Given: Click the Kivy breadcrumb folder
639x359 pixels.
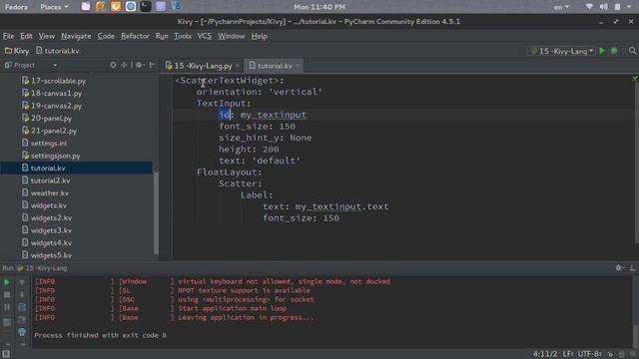Looking at the screenshot, I should (17, 51).
